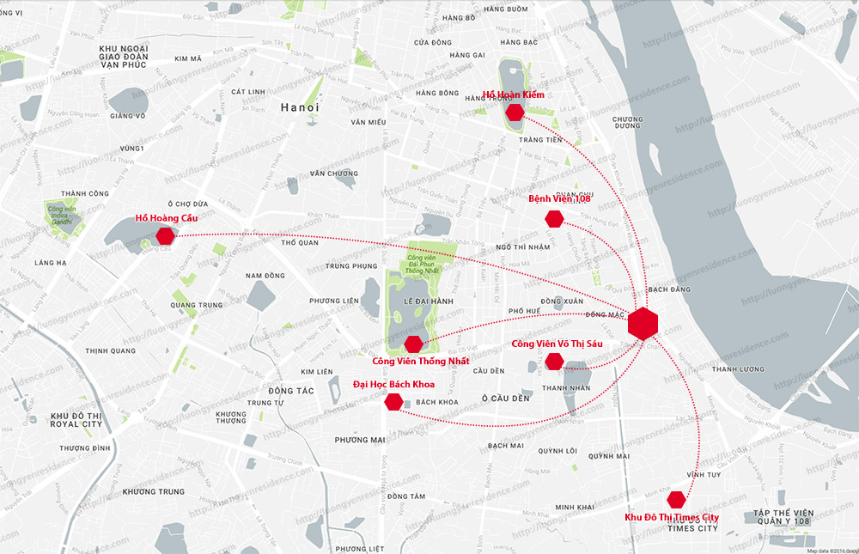Click the red 'Hồ Hoàng Cầu' label
859x554 pixels.
[167, 218]
